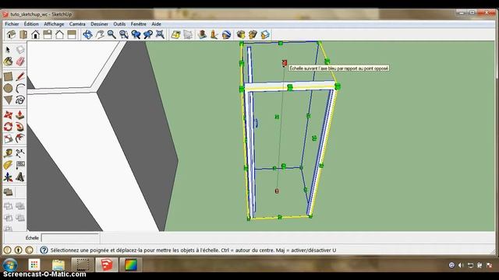Go to Next camera view
Image resolution: width=499 pixels, height=280 pixels.
[x=148, y=34]
